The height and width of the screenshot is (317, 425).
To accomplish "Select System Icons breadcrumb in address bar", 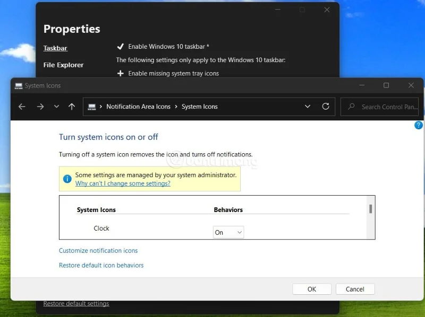I will tap(200, 107).
